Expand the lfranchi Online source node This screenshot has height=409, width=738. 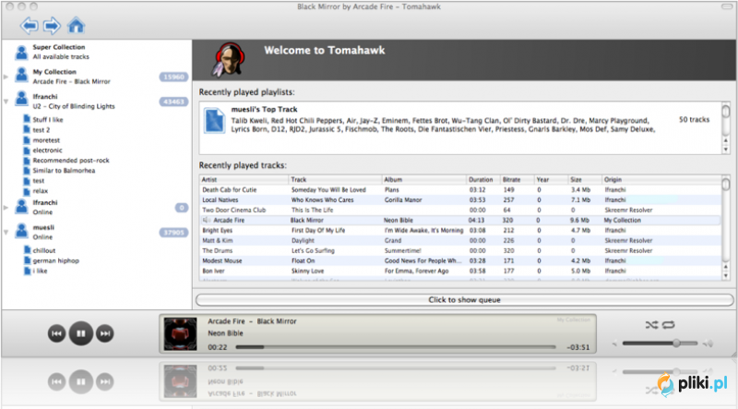tap(6, 208)
